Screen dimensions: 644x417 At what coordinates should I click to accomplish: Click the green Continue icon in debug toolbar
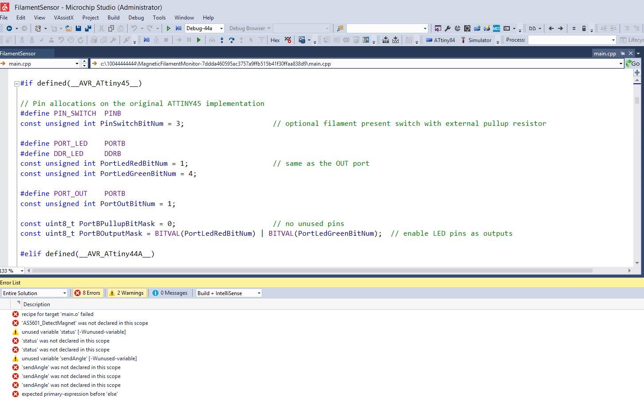199,40
